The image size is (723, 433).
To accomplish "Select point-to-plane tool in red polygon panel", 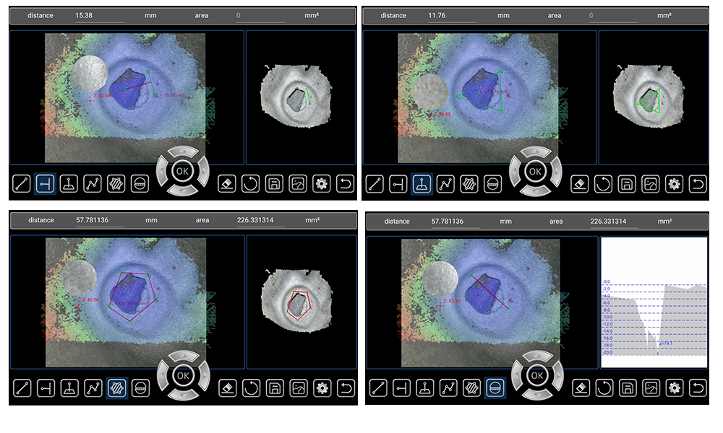I will pyautogui.click(x=69, y=388).
